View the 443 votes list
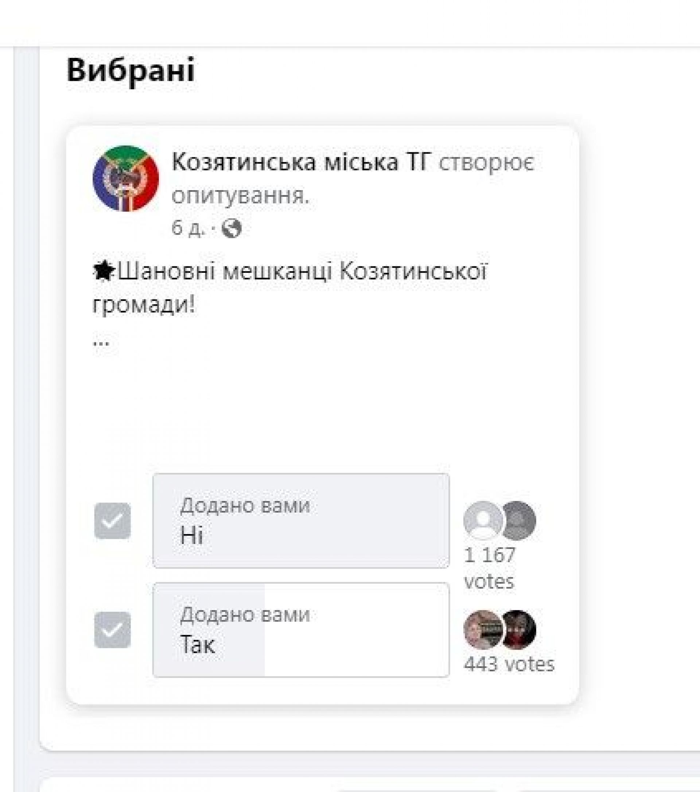The image size is (700, 792). pos(509,664)
